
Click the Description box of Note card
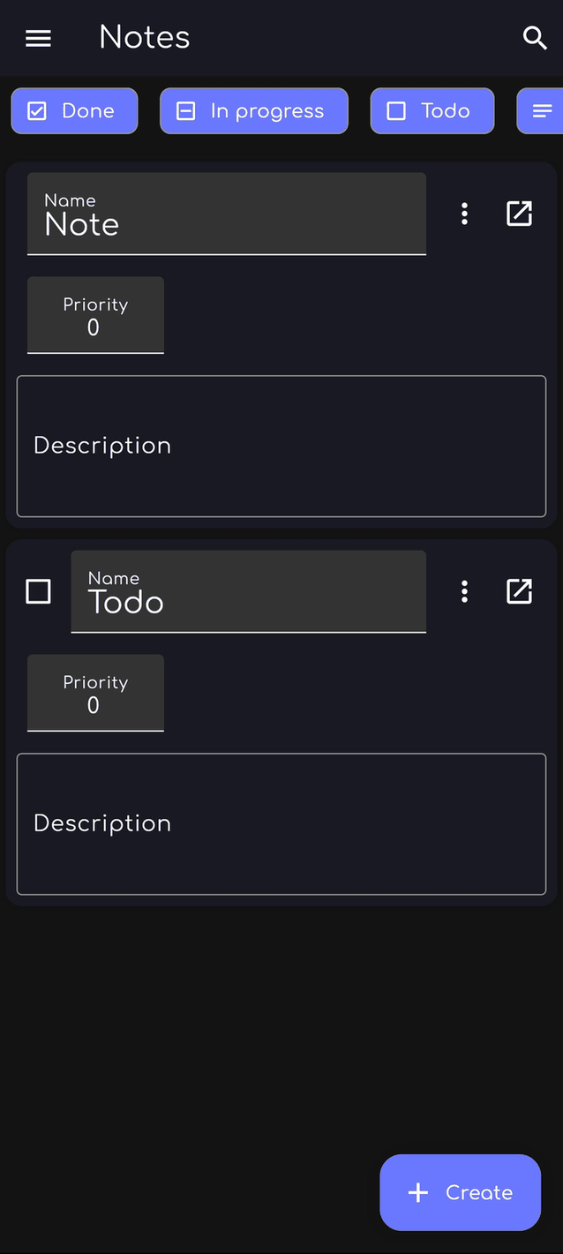click(x=281, y=446)
